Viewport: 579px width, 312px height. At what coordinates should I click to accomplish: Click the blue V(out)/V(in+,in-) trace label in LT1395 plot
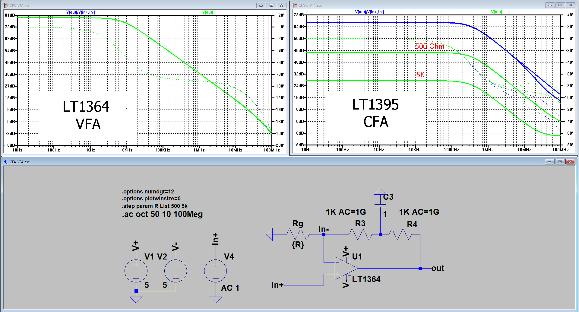[369, 12]
